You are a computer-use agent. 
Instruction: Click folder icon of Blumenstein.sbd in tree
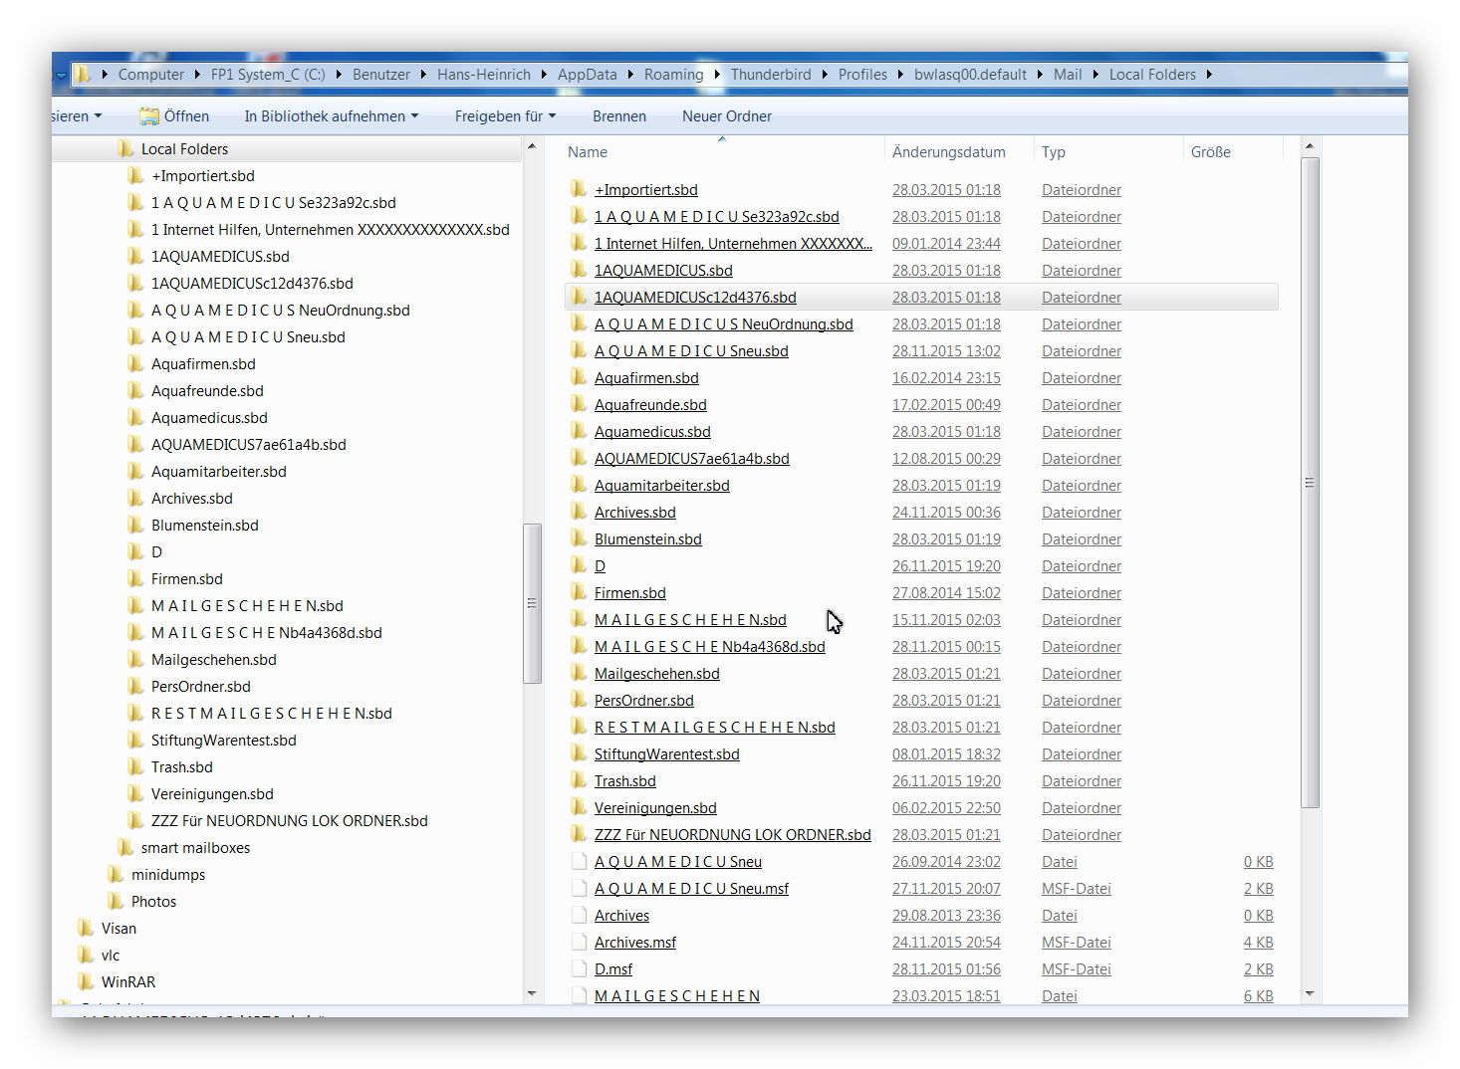click(135, 525)
